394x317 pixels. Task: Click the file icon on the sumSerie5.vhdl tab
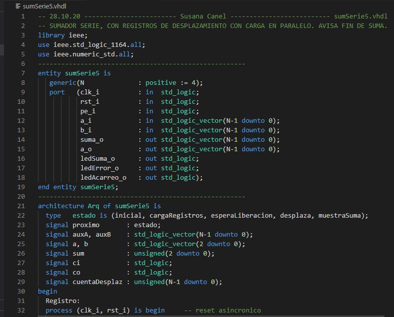click(x=18, y=6)
